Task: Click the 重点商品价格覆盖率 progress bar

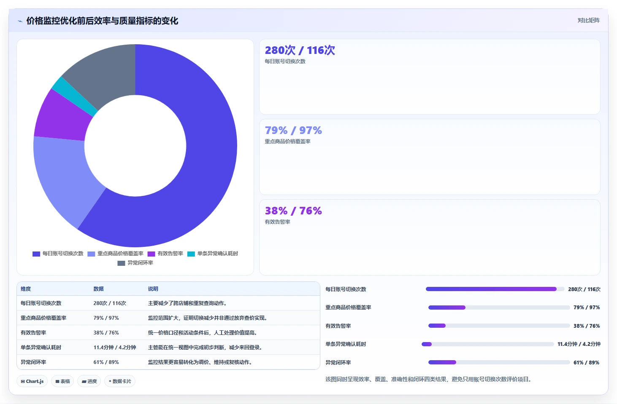Action: (x=499, y=308)
